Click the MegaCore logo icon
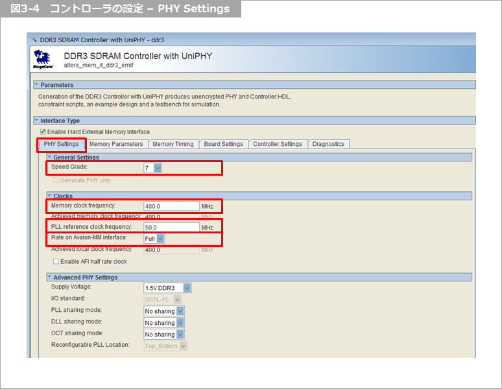This screenshot has width=502, height=389. (x=43, y=59)
